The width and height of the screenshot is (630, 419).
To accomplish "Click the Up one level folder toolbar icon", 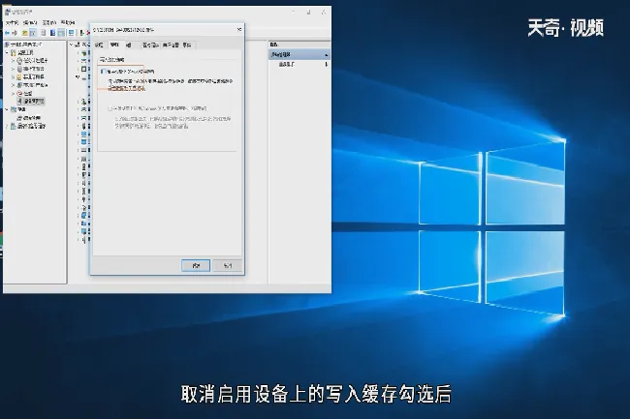I will click(24, 33).
